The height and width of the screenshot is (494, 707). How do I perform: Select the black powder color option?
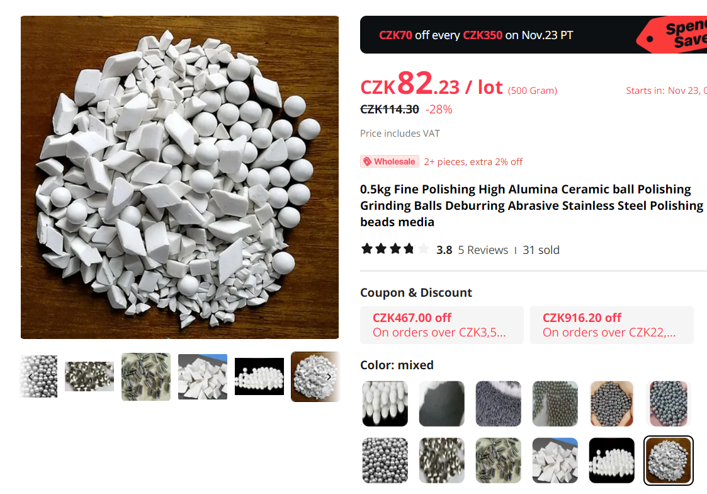[x=441, y=403]
